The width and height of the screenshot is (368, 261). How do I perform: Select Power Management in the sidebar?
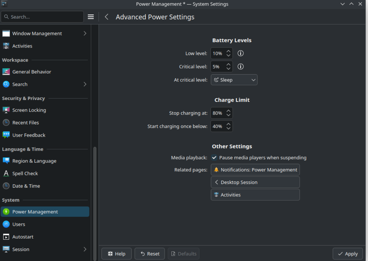35,212
